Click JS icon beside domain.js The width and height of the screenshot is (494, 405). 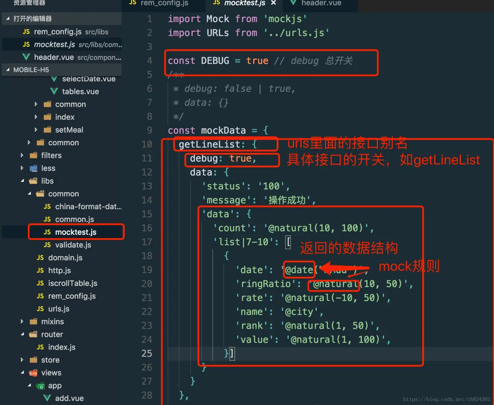click(x=40, y=258)
